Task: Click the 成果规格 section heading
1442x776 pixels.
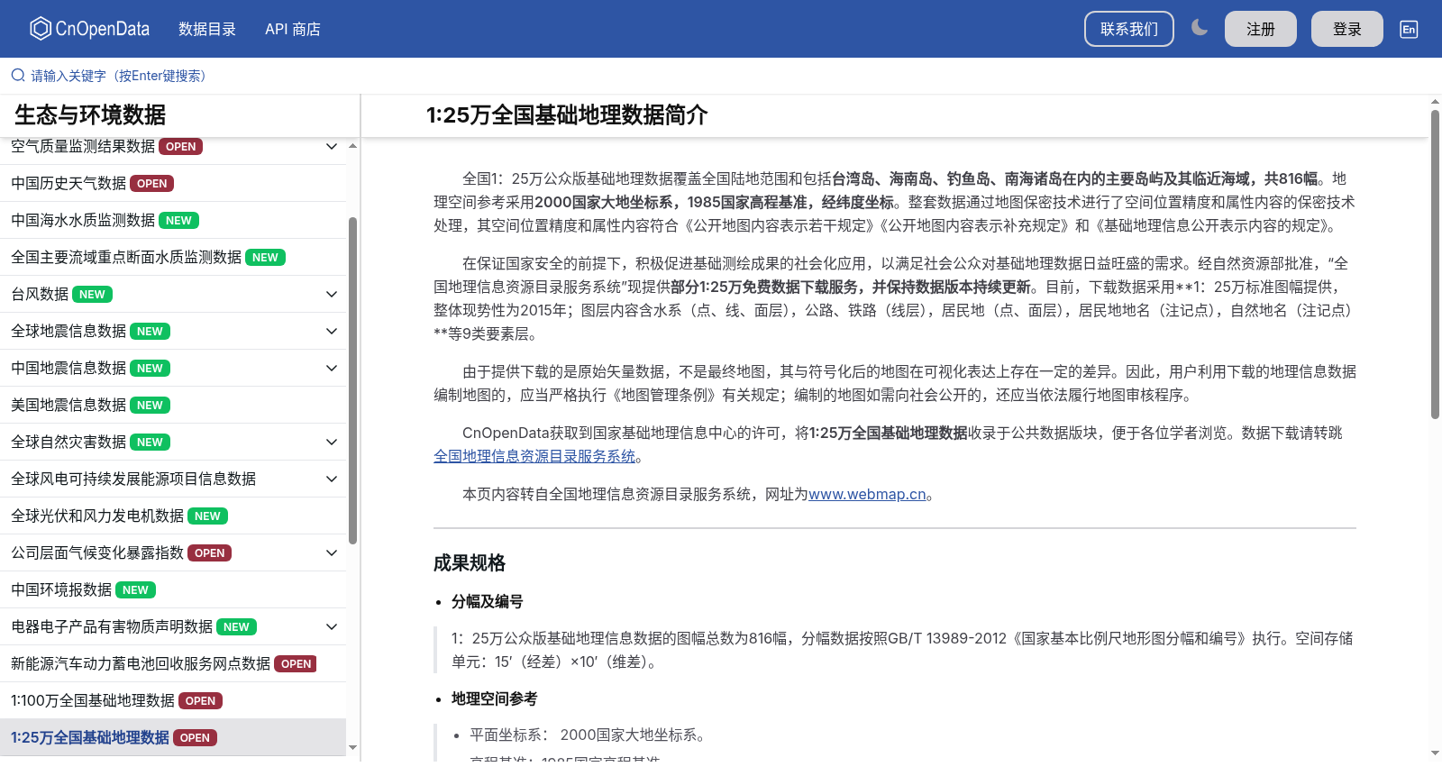Action: tap(470, 563)
